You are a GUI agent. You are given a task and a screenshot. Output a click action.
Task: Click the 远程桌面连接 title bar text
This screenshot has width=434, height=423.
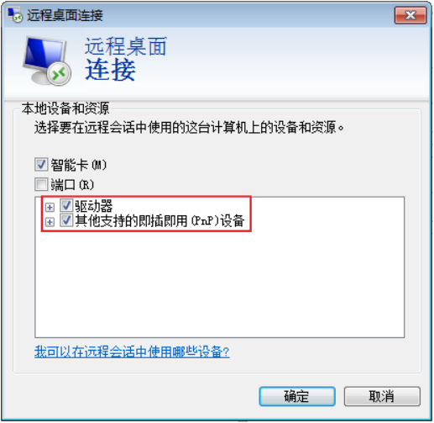coord(65,15)
